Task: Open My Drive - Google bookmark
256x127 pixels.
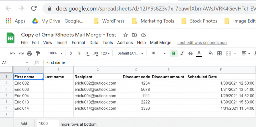Action: tap(58, 21)
